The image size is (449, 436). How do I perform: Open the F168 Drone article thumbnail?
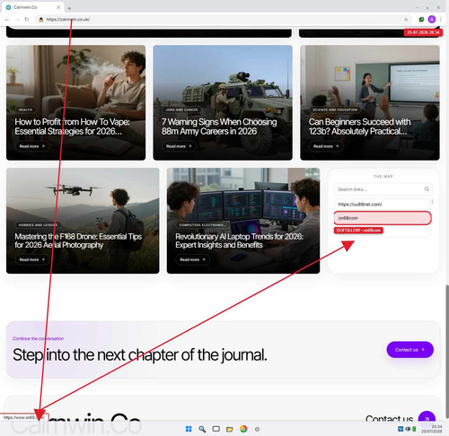(83, 221)
